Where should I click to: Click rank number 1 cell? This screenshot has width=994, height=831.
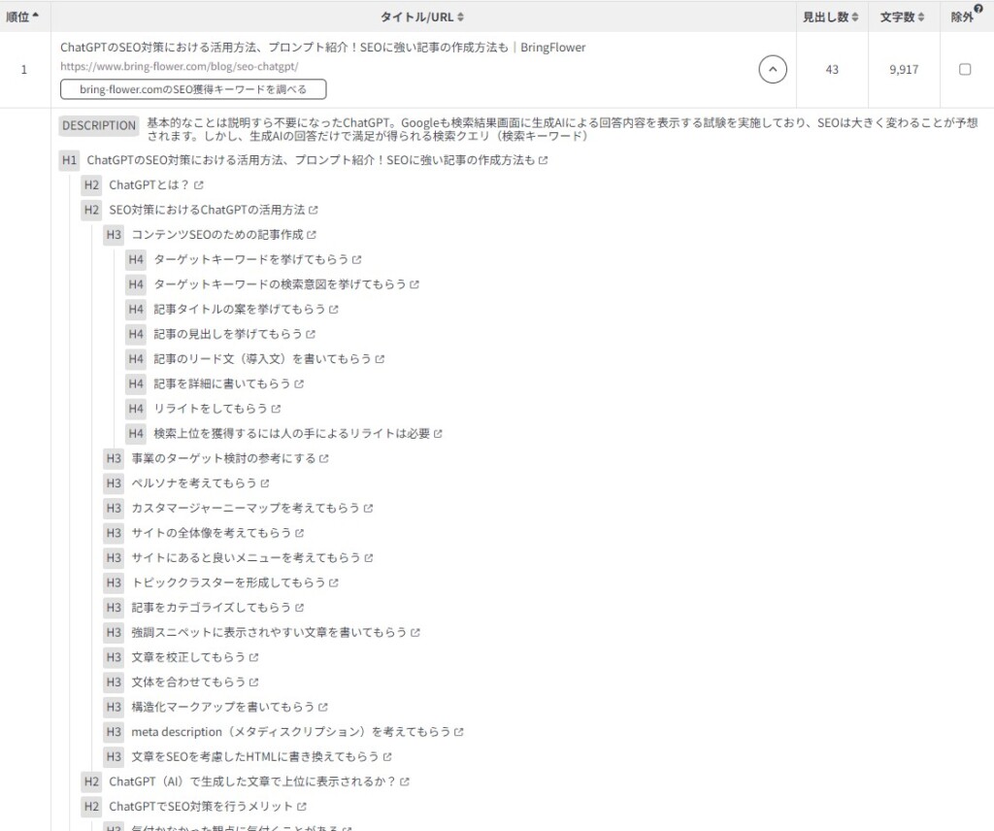[24, 70]
